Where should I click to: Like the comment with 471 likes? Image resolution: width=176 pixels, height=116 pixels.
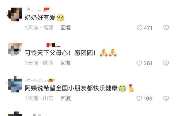point(140,28)
